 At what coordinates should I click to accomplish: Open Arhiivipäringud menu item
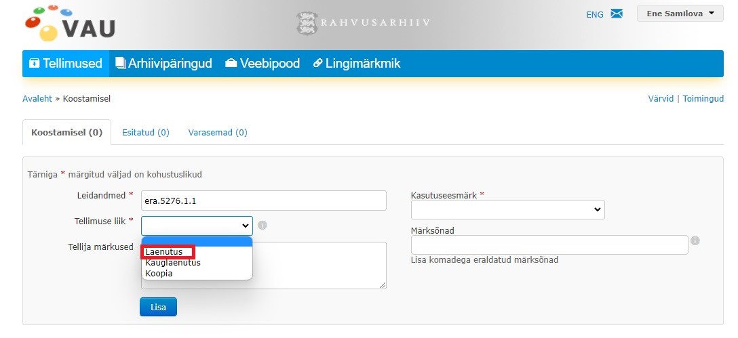163,64
